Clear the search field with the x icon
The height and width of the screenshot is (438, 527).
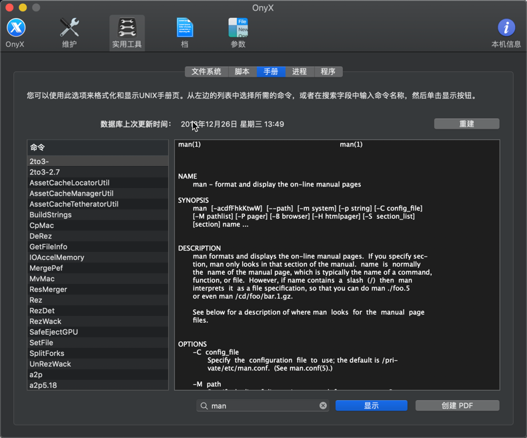(x=323, y=406)
